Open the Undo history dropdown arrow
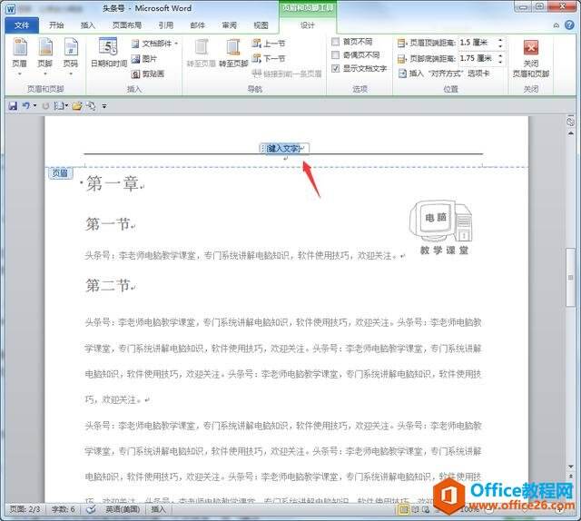The width and height of the screenshot is (581, 521). 34,106
